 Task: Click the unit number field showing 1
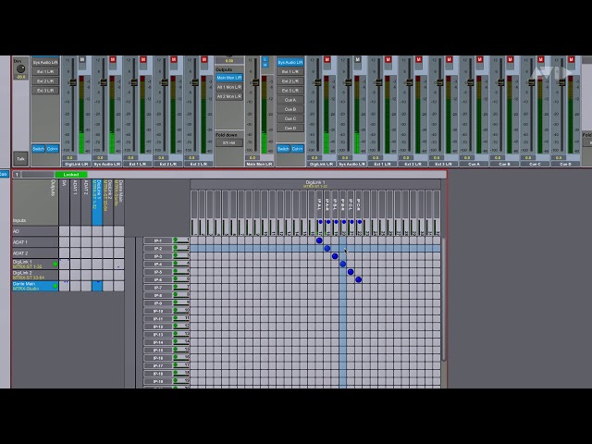coord(17,175)
